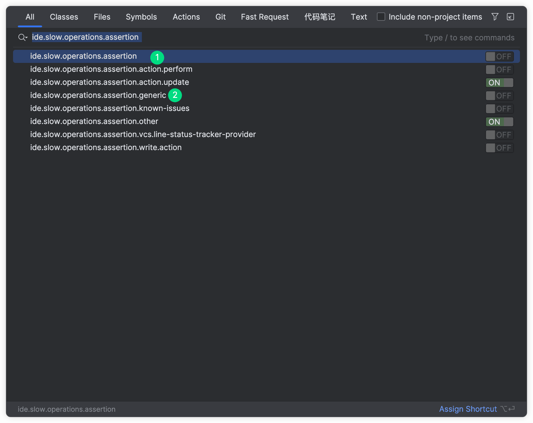The height and width of the screenshot is (423, 533).
Task: Click inside the search query field
Action: click(86, 37)
